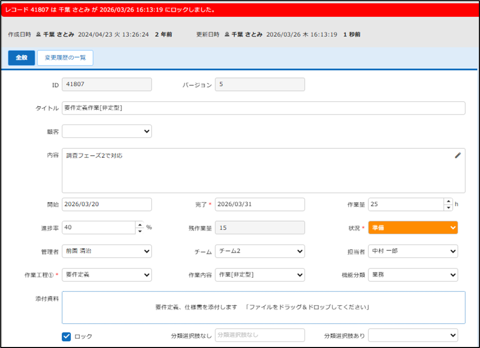Click the 開始 date field
The width and height of the screenshot is (480, 348).
pyautogui.click(x=107, y=204)
